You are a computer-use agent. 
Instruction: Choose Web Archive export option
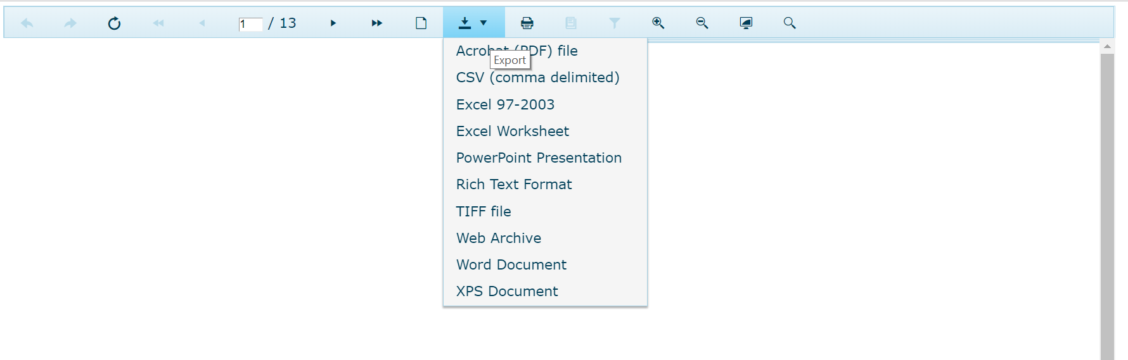click(x=499, y=238)
